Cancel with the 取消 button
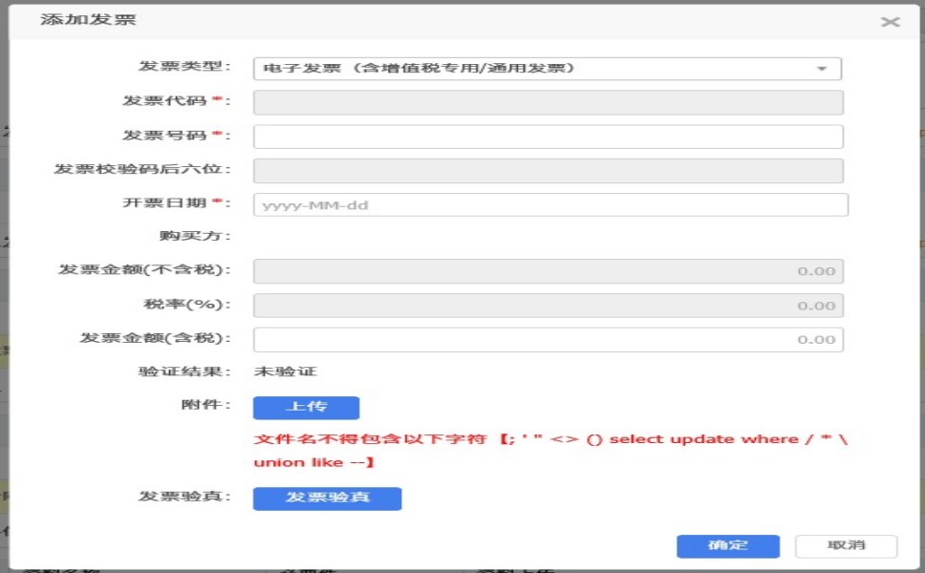Image resolution: width=925 pixels, height=573 pixels. [x=846, y=546]
